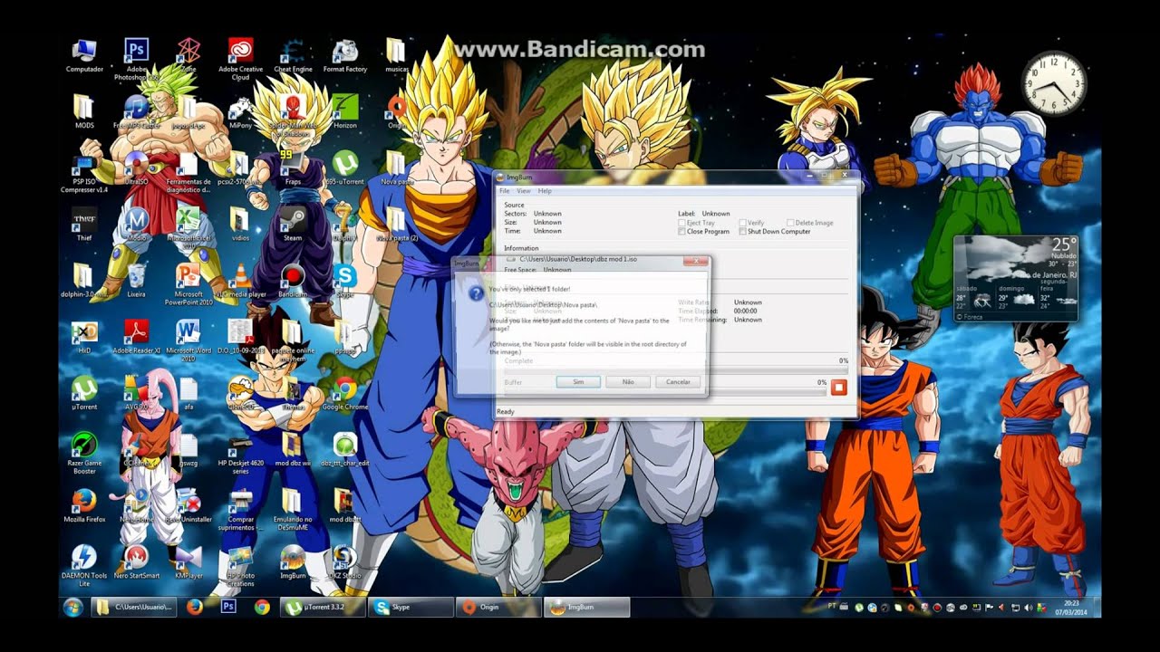Open Google Chrome desktop shortcut
The width and height of the screenshot is (1160, 652).
[345, 393]
